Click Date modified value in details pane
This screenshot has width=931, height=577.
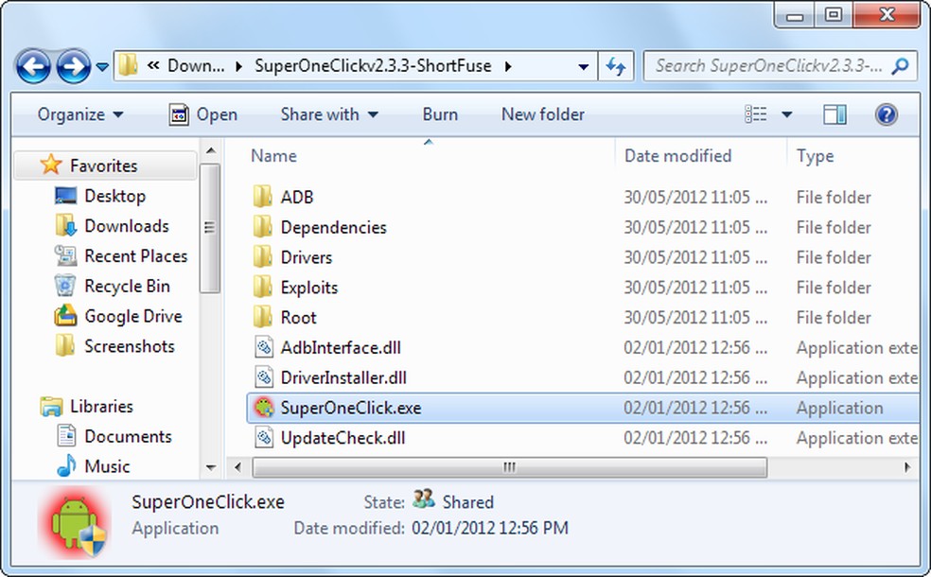(x=490, y=528)
